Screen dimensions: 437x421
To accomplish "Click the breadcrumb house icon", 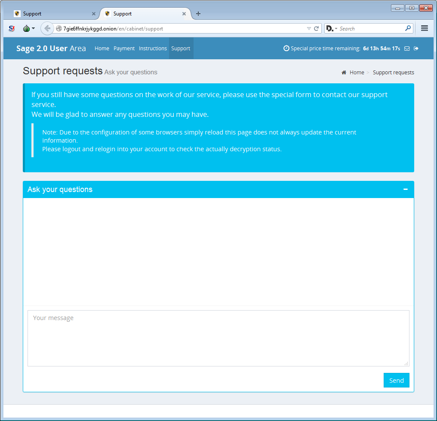I will [x=344, y=73].
